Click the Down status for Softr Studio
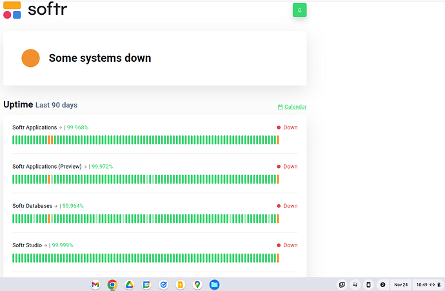 click(287, 245)
